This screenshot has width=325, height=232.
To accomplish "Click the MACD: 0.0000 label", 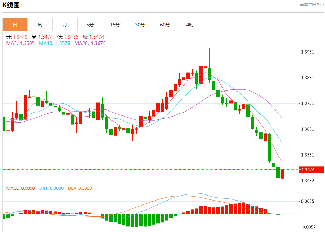I will (20, 188).
